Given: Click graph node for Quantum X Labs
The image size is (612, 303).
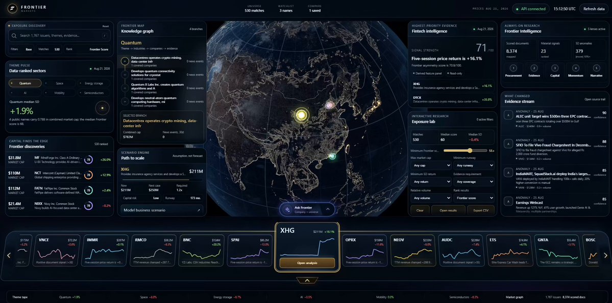Looking at the screenshot, I should pyautogui.click(x=125, y=88).
